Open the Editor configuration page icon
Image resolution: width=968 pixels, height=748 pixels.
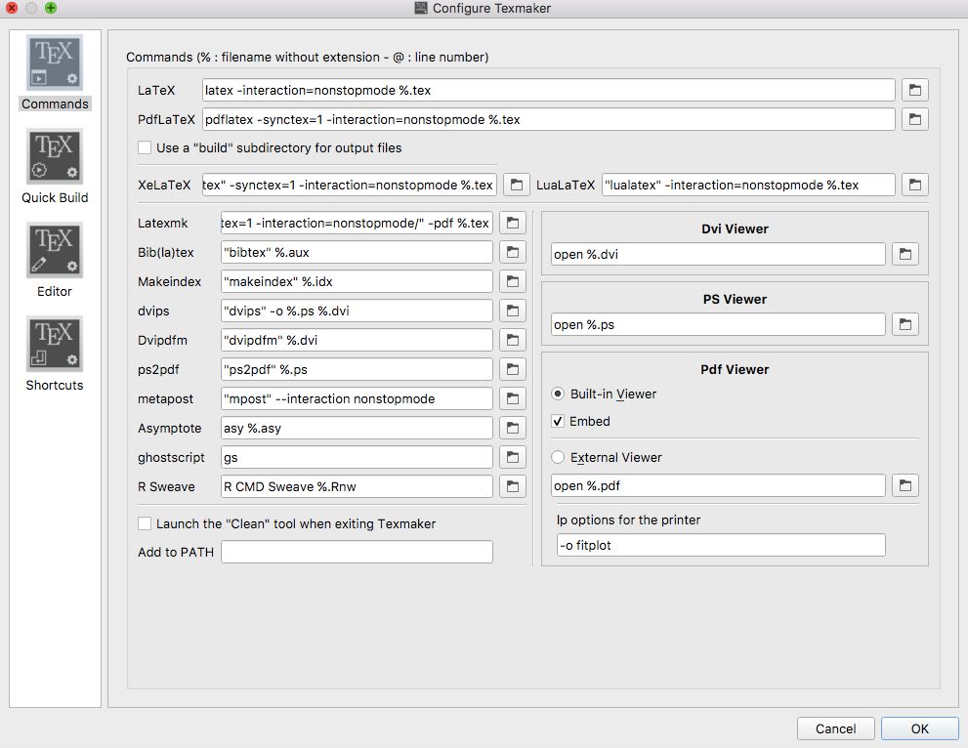tap(55, 250)
